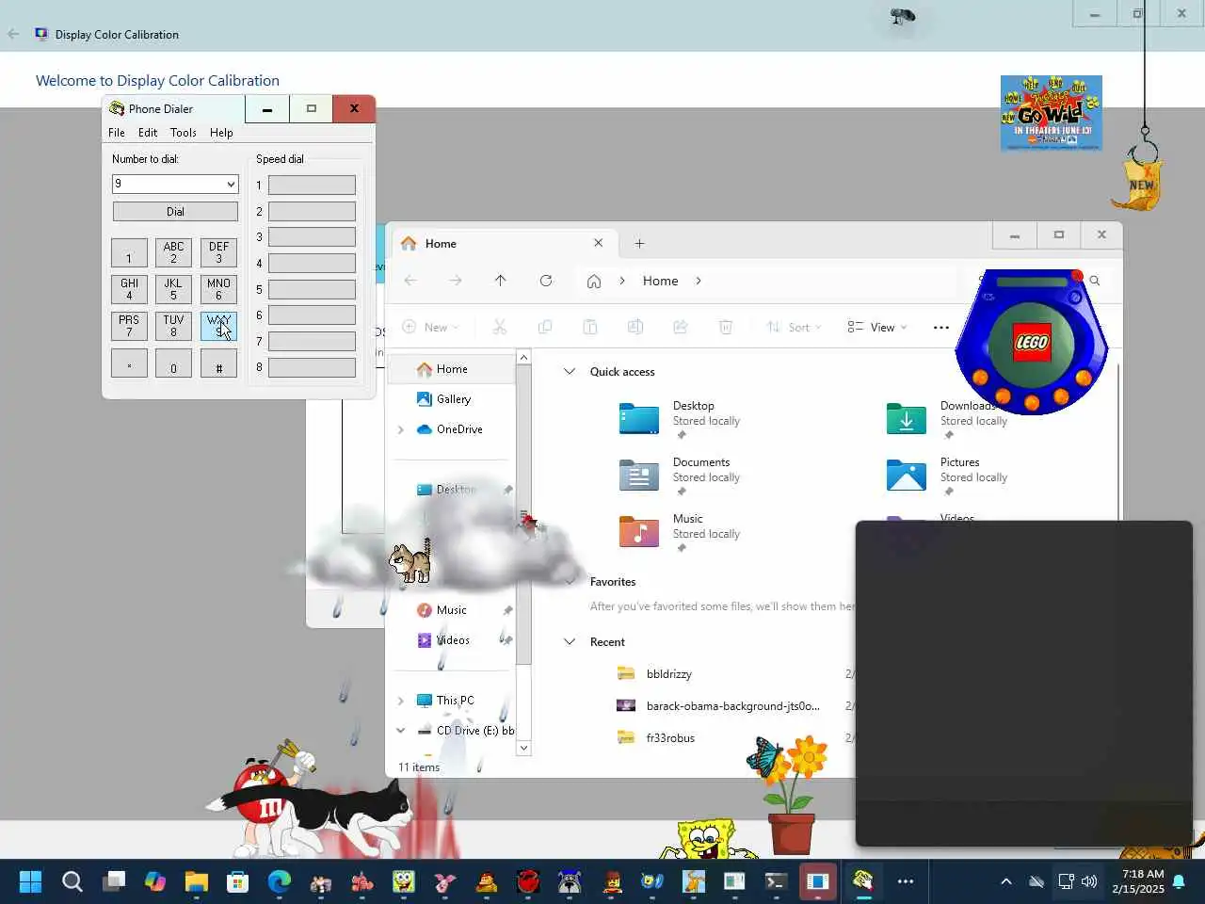
Task: Open the Desktop folder in Quick access
Action: (x=680, y=419)
